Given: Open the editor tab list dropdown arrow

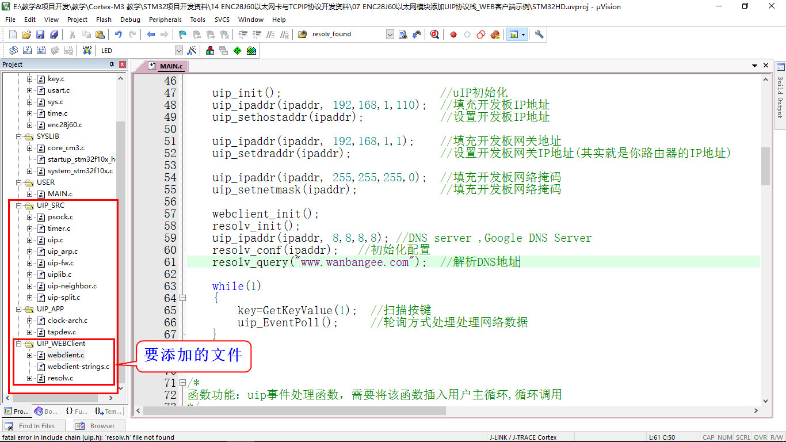Looking at the screenshot, I should (x=756, y=66).
